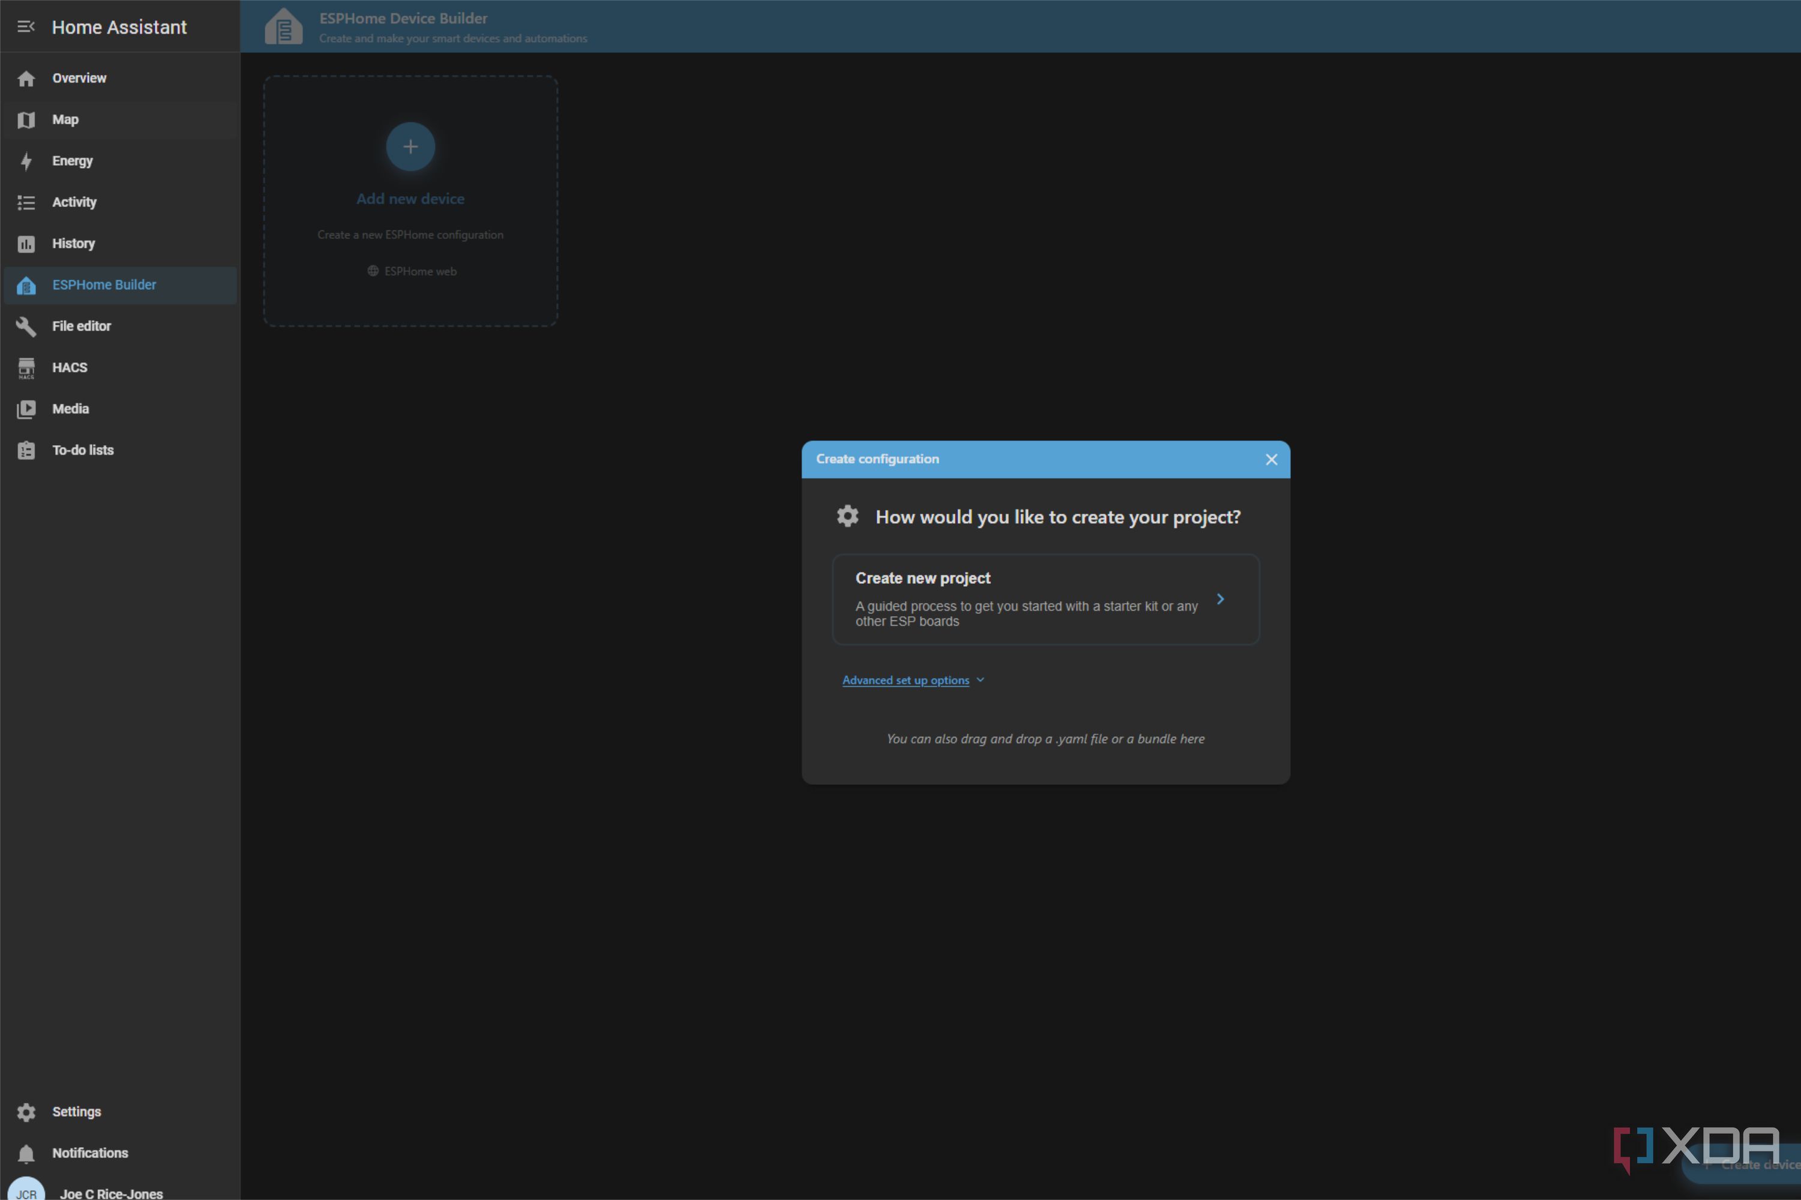1801x1200 pixels.
Task: Open the Energy menu item
Action: pyautogui.click(x=120, y=161)
